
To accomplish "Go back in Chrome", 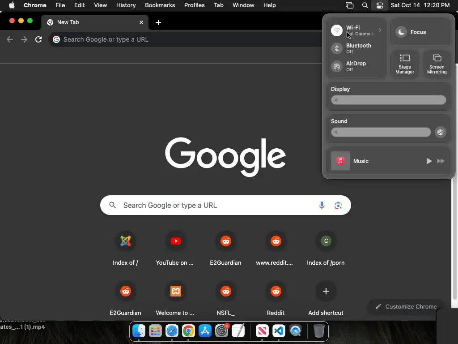I will click(10, 39).
